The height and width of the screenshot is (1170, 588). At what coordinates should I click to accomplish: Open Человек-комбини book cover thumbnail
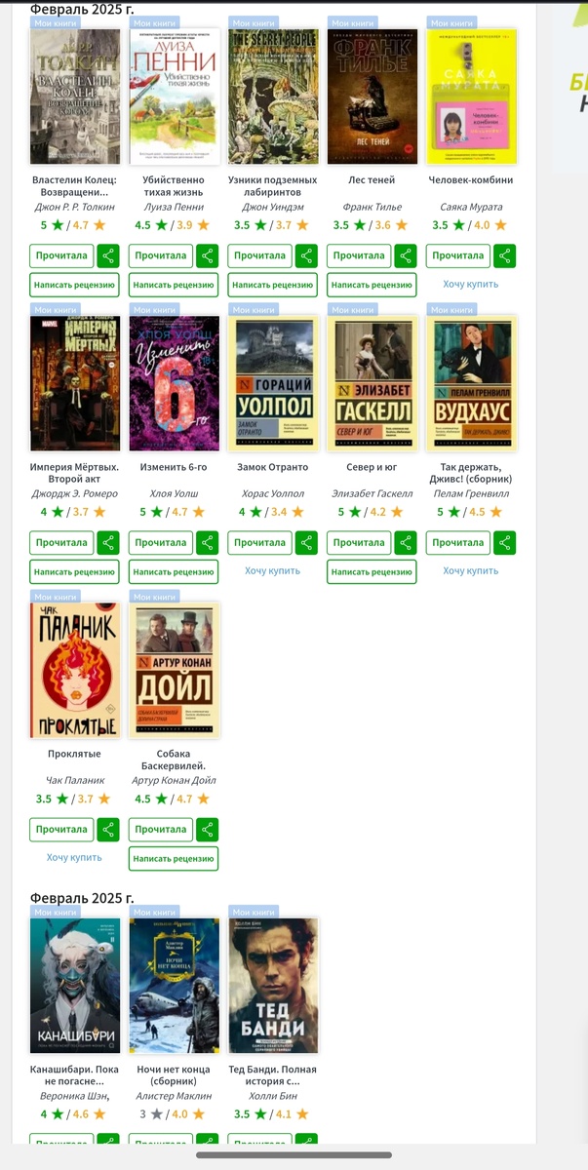(472, 96)
